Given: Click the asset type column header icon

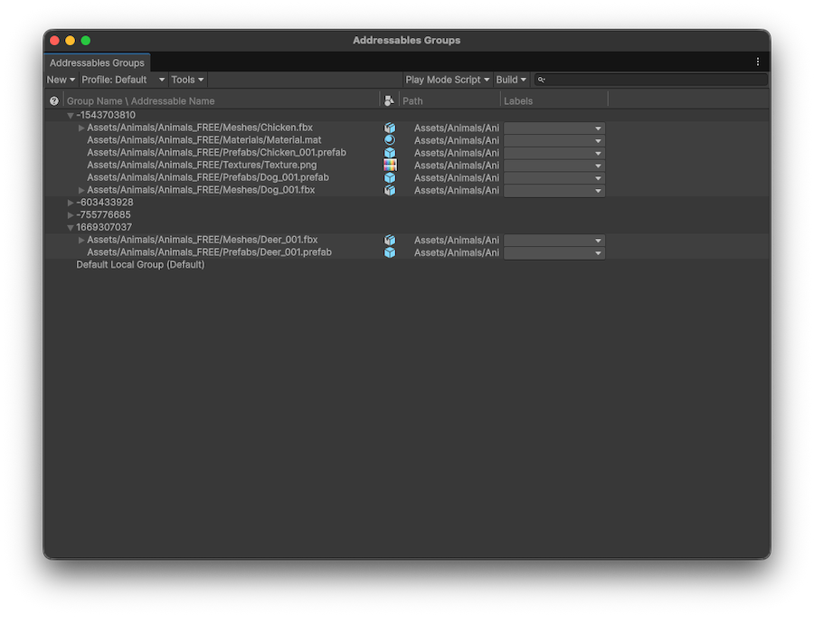Looking at the screenshot, I should pos(389,100).
